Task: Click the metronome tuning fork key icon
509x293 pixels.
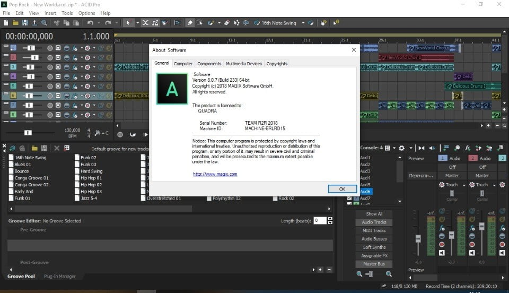Action: [x=98, y=133]
